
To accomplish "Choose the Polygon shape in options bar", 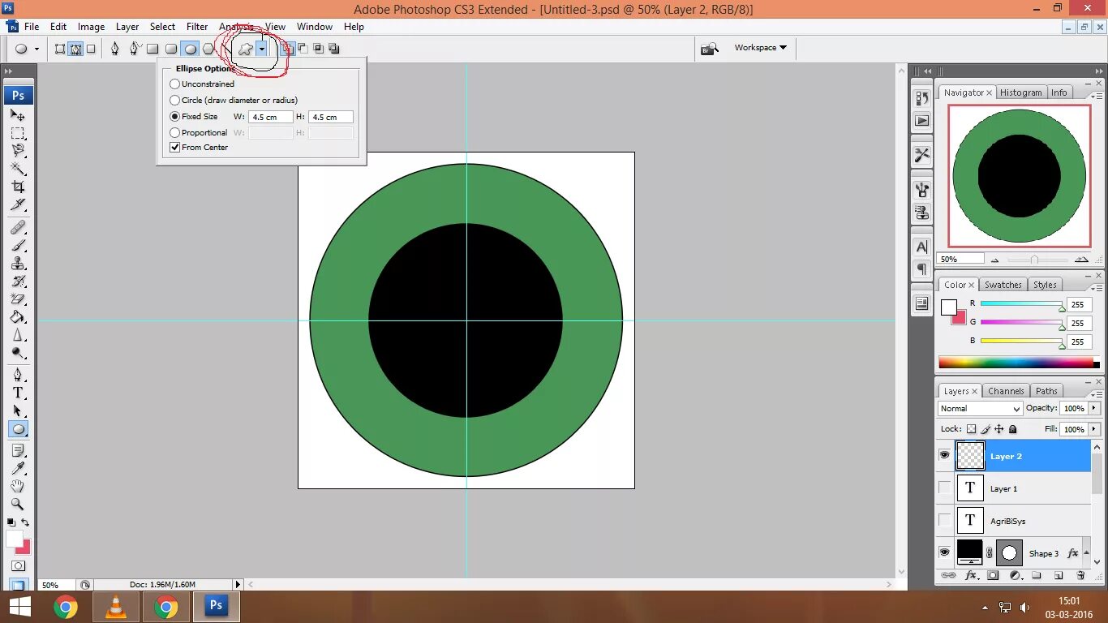I will tap(208, 49).
